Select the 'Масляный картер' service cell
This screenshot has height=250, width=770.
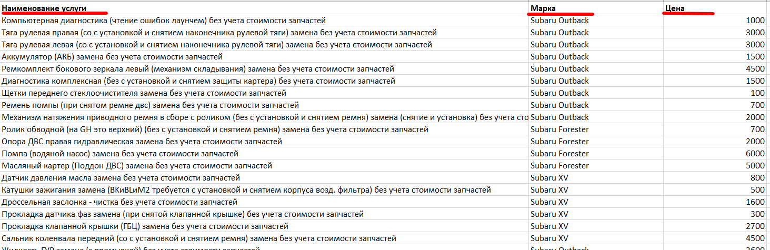[137, 166]
